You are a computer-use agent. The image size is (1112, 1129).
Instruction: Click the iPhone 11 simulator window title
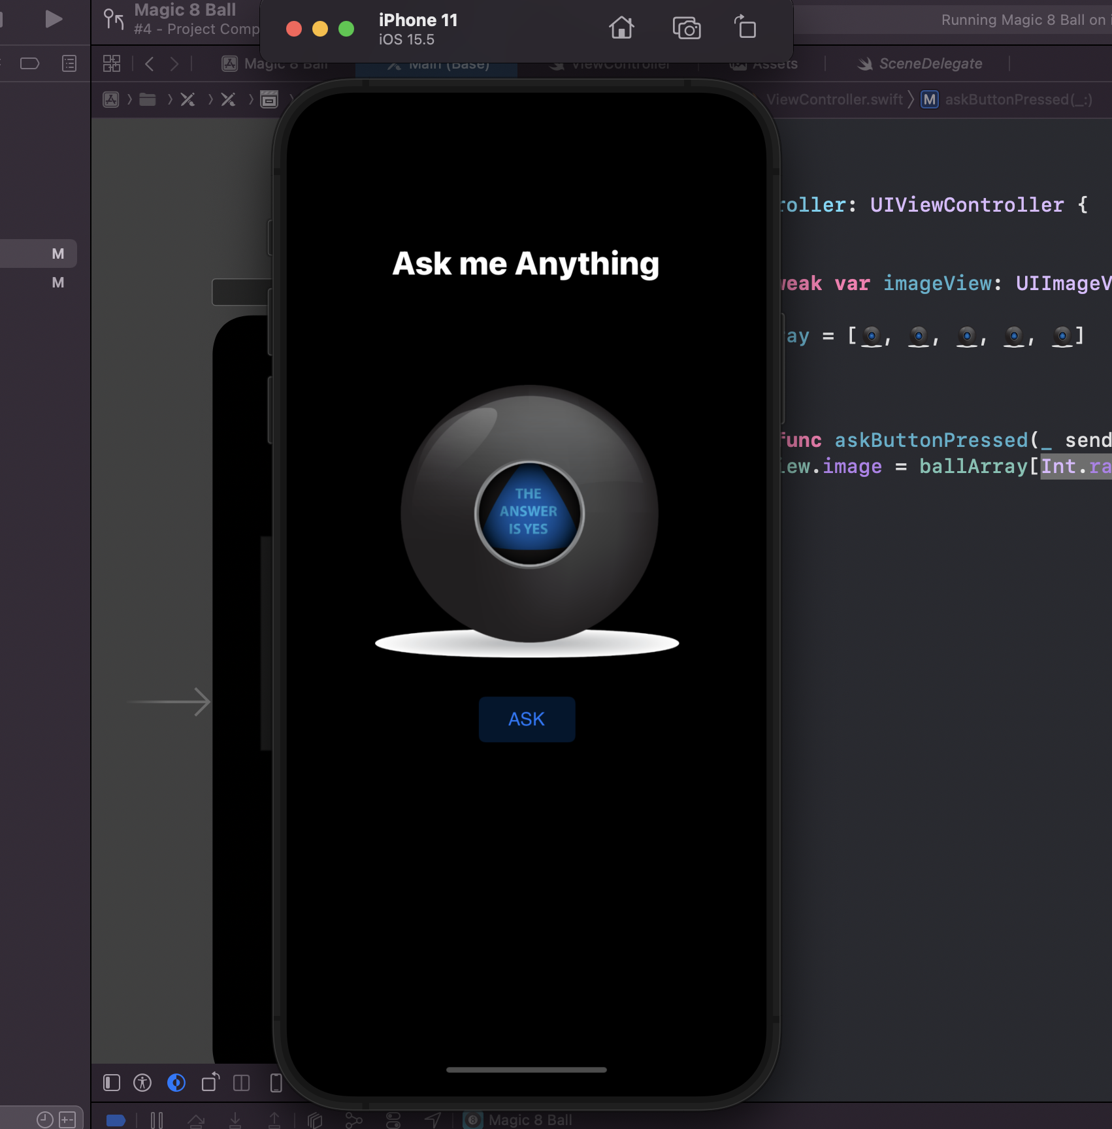(418, 20)
